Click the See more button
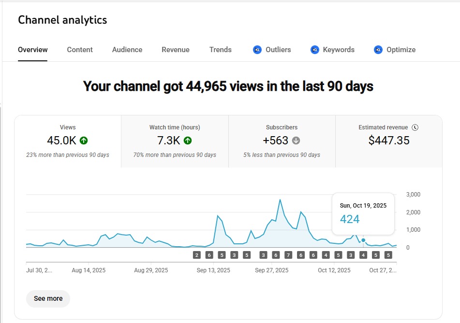The image size is (460, 323). (48, 298)
